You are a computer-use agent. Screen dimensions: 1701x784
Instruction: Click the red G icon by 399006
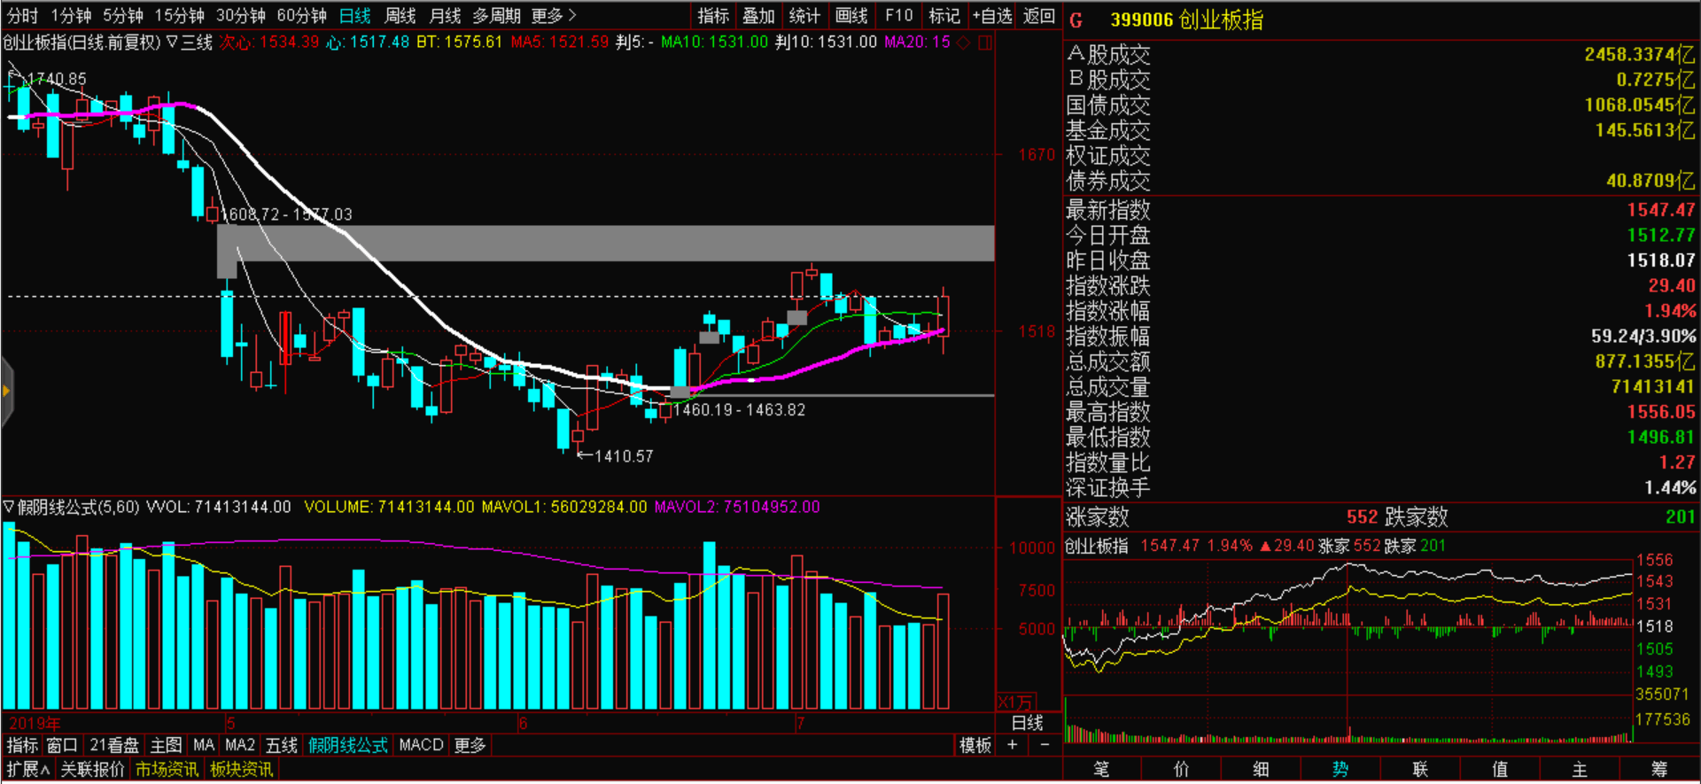1076,20
